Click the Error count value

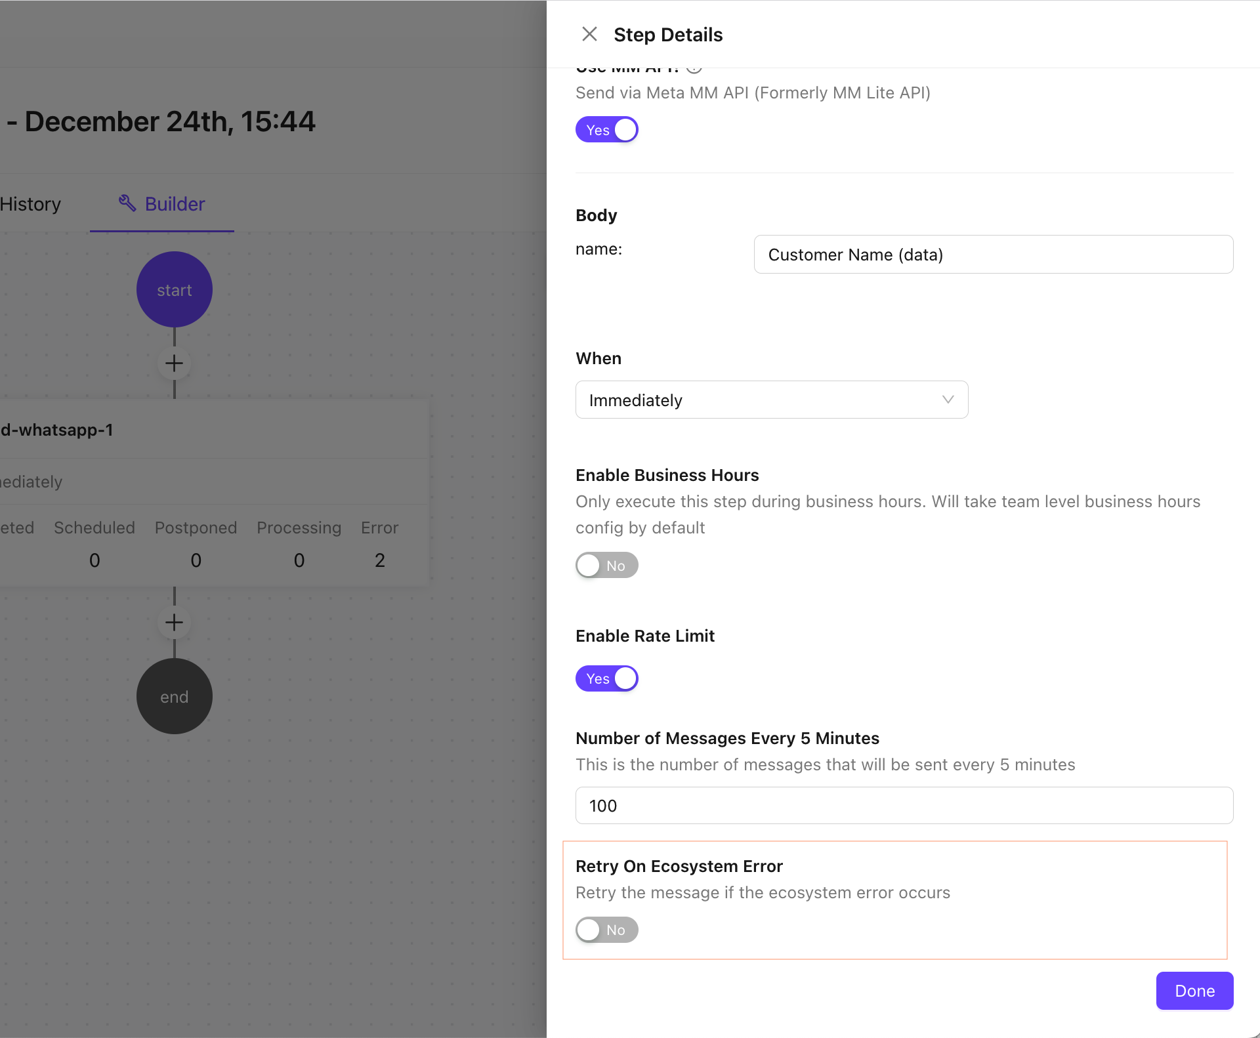(x=380, y=560)
